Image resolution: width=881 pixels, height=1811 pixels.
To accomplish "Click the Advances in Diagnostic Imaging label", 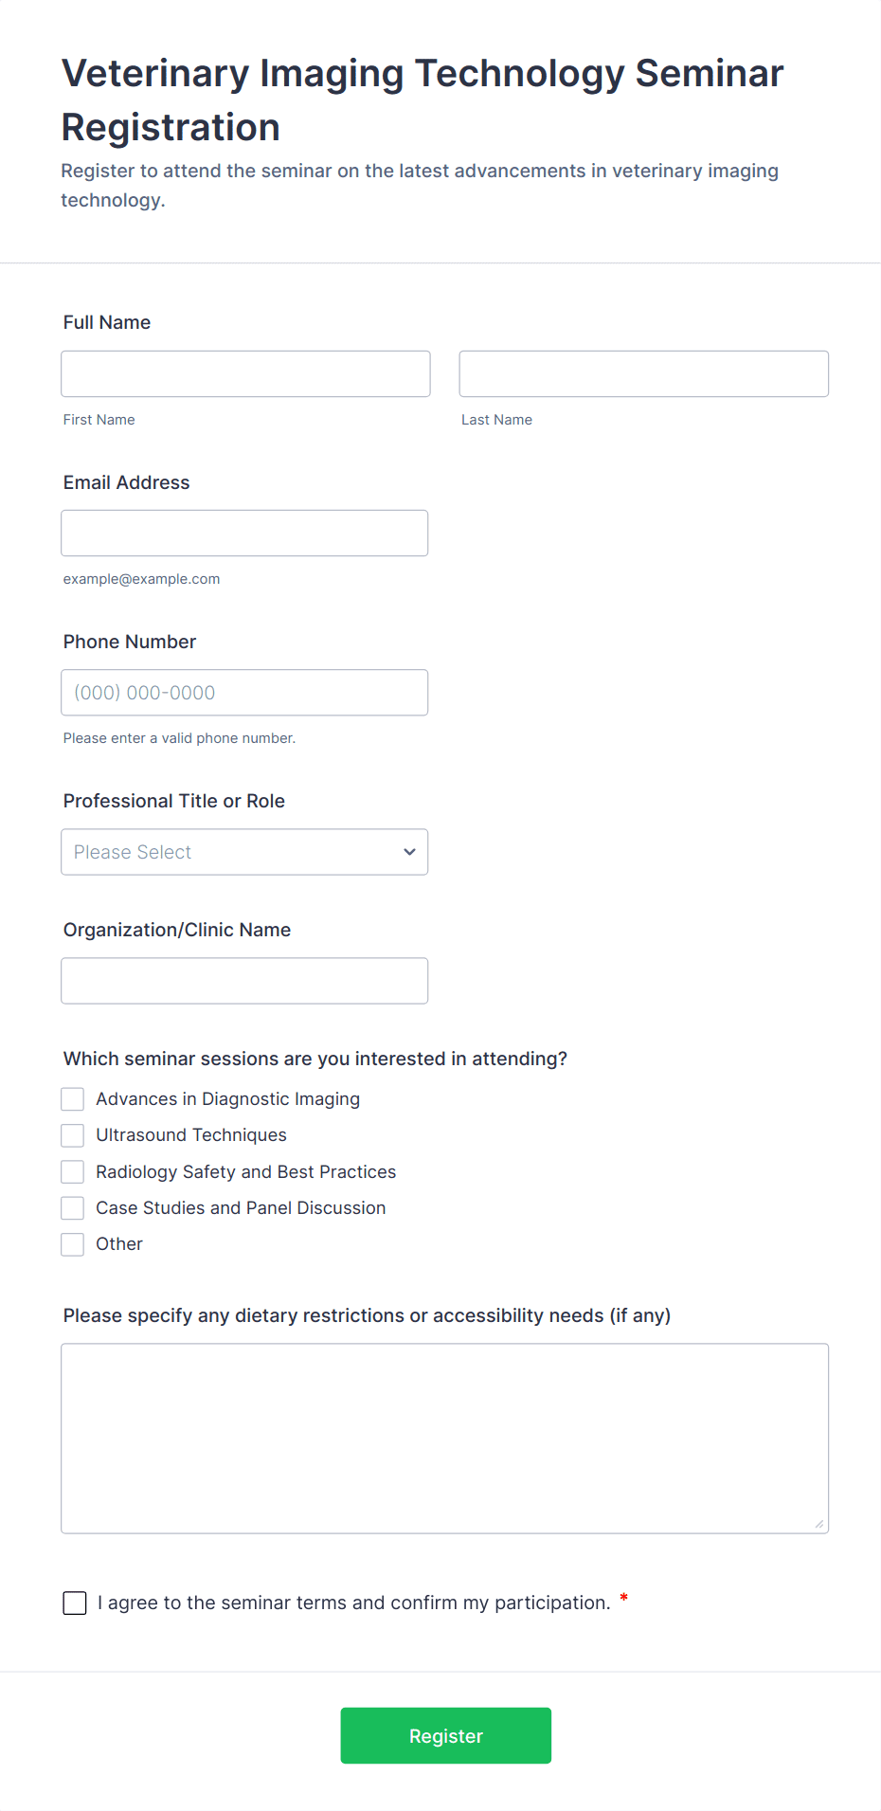I will click(x=228, y=1098).
